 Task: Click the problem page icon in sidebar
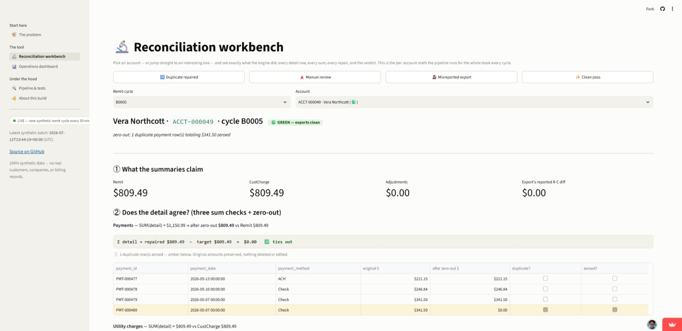coord(14,35)
